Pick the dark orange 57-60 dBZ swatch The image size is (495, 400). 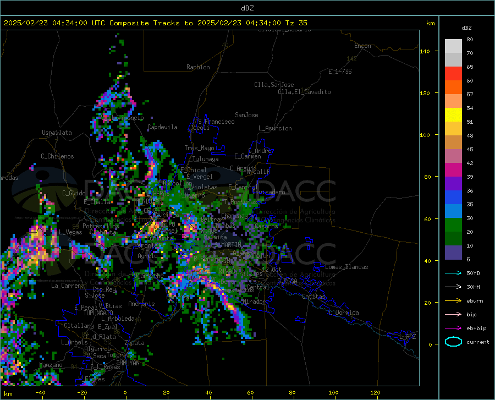453,87
